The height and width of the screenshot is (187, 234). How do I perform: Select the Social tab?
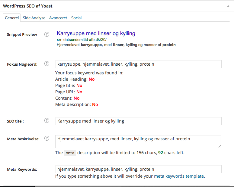point(76,18)
